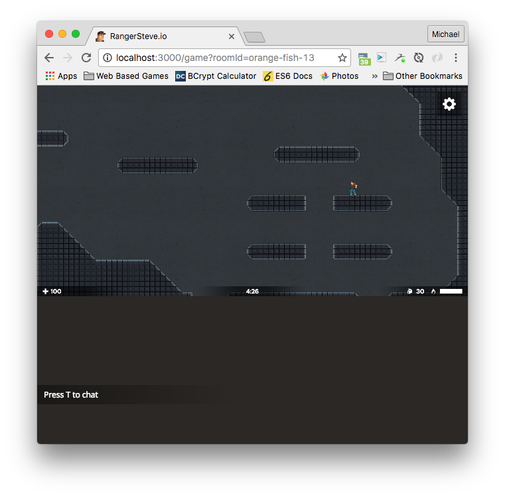The width and height of the screenshot is (505, 497).
Task: Click the extension icon with green dot
Action: pyautogui.click(x=399, y=58)
